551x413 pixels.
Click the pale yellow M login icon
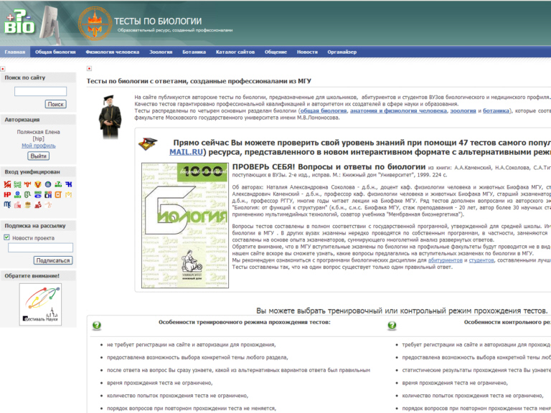pos(69,194)
